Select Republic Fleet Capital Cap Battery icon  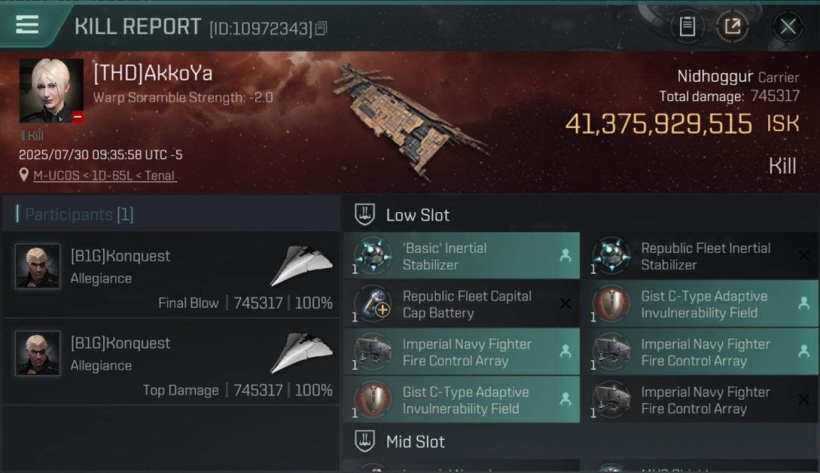pyautogui.click(x=372, y=304)
